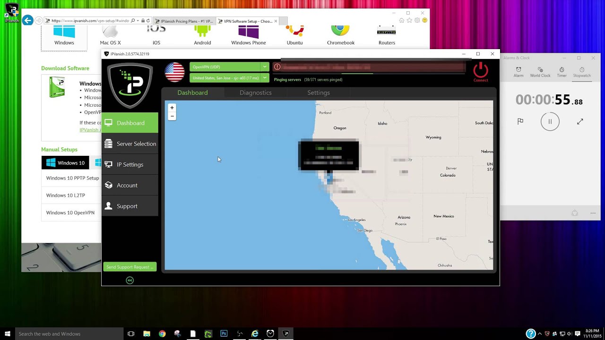The width and height of the screenshot is (605, 340).
Task: Open the browser home icon
Action: coord(402,20)
